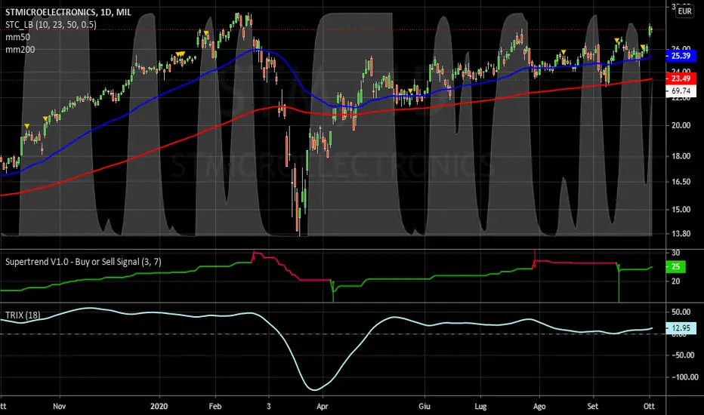Click the STMICROELECTRONICS, 1D, MIL chart title
The image size is (704, 415).
point(68,12)
